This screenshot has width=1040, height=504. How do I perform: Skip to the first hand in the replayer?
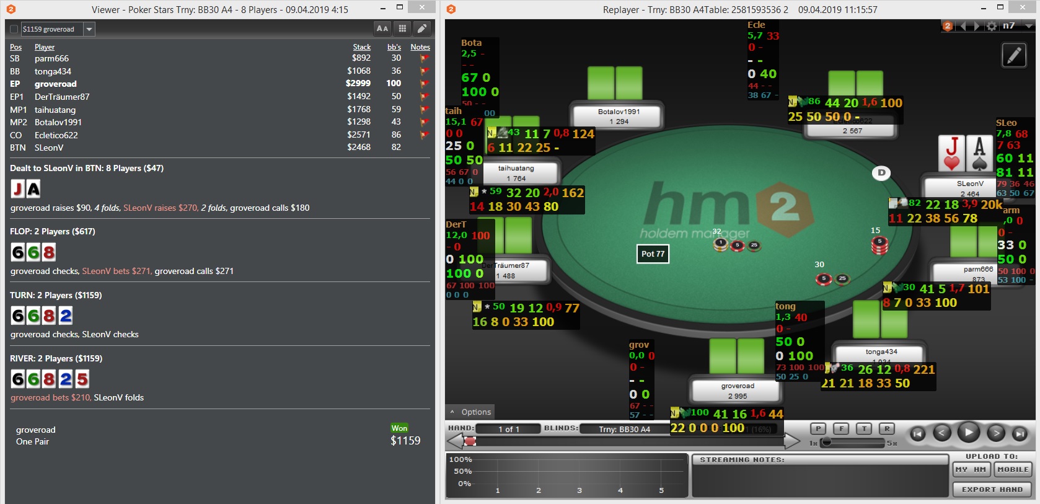point(918,434)
